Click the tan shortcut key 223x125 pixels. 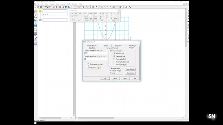[95, 14]
